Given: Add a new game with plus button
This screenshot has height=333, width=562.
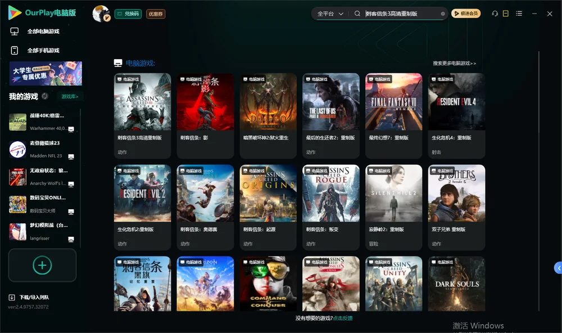Looking at the screenshot, I should [x=42, y=265].
